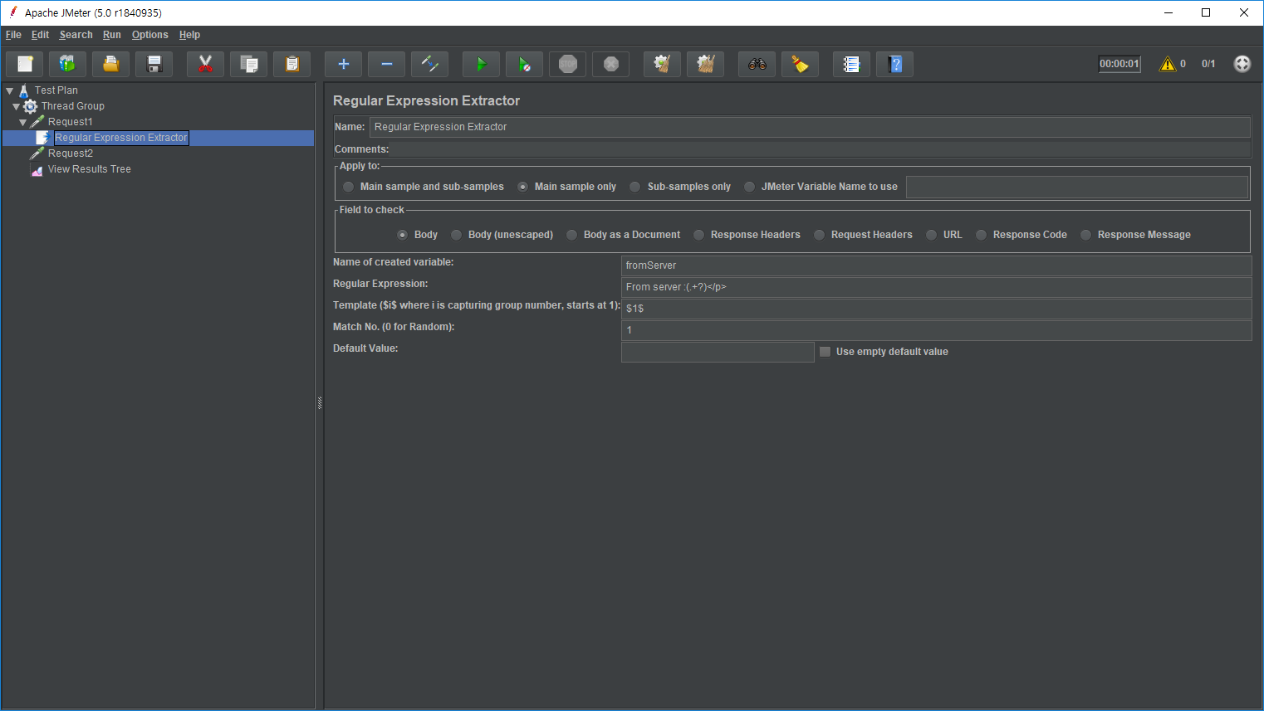Click the Copy icon in toolbar

(x=248, y=64)
